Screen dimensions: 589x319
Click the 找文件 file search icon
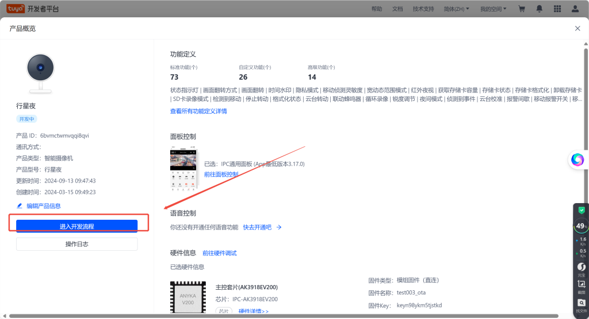click(581, 304)
